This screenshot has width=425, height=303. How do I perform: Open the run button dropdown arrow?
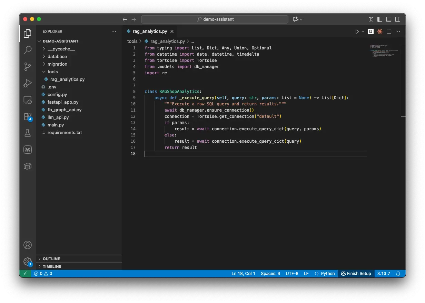point(363,31)
